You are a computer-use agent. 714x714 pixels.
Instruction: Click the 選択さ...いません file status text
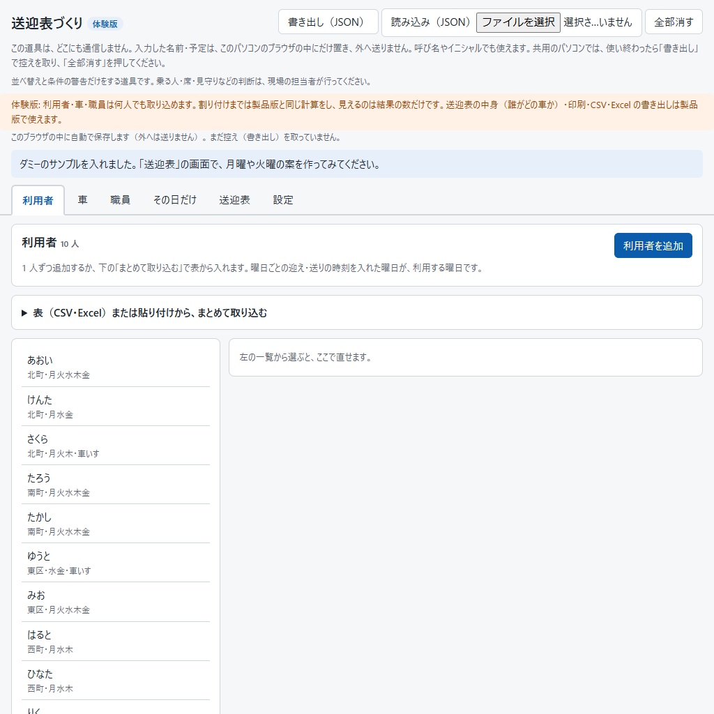click(598, 22)
